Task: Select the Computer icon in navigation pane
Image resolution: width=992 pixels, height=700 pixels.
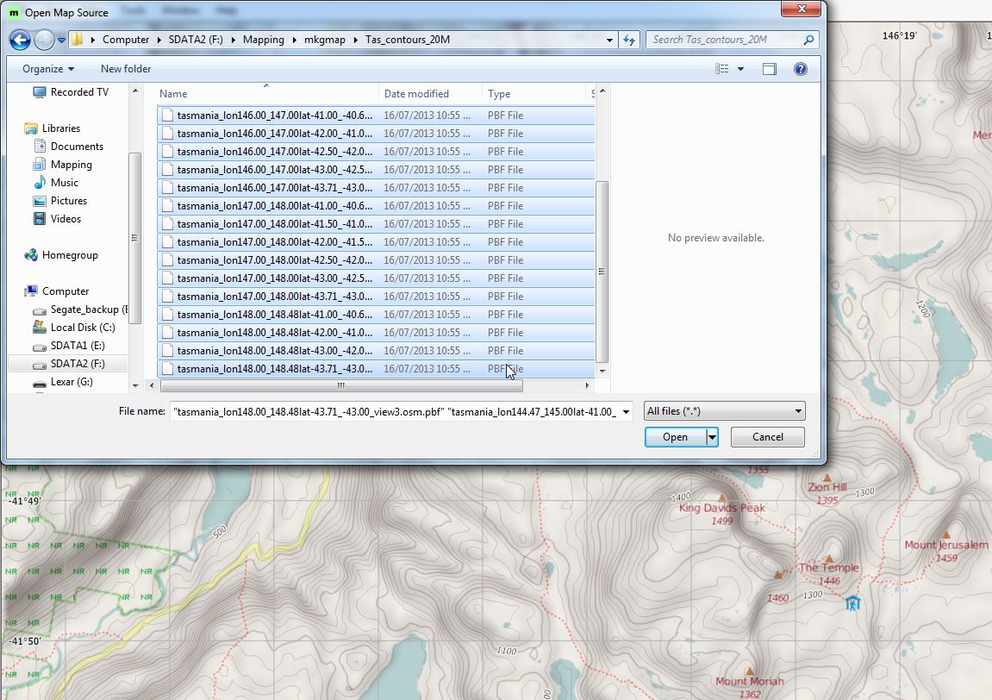Action: click(30, 291)
